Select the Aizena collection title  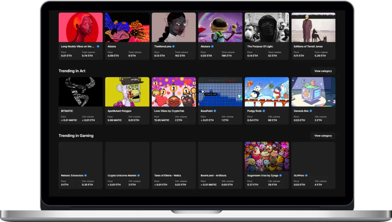tap(112, 46)
